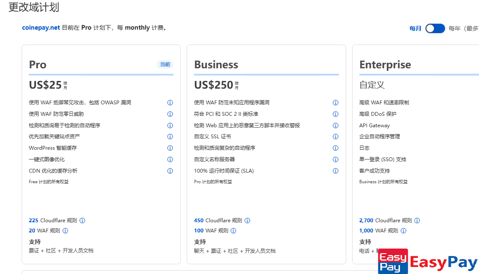Click Free 计划的所有权益 text
The image size is (479, 274).
(48, 182)
